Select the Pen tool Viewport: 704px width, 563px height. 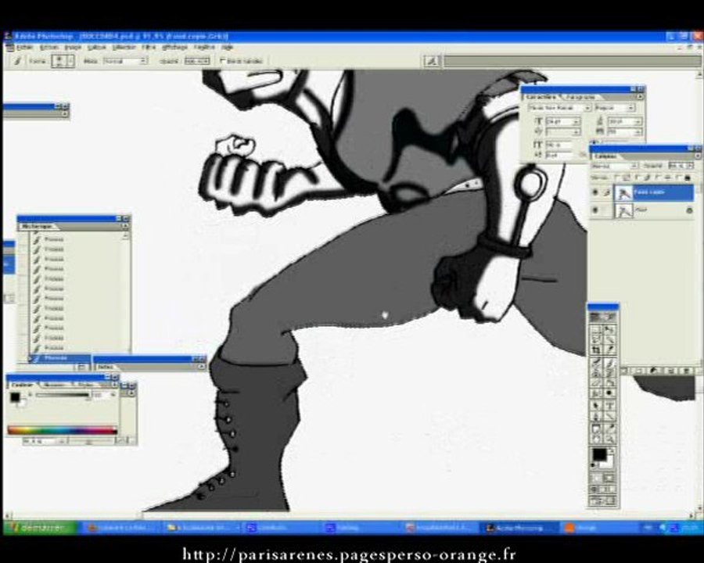pos(595,417)
